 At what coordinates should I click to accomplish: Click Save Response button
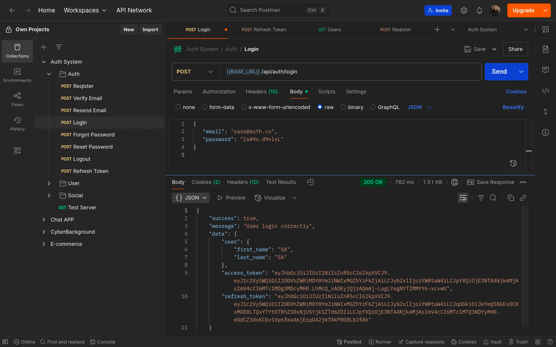[x=490, y=182]
